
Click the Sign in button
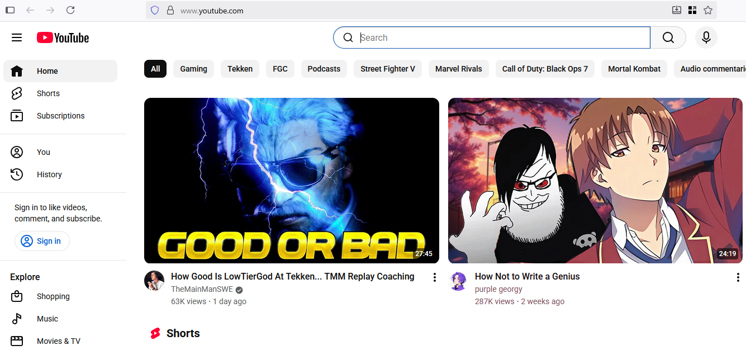tap(42, 241)
